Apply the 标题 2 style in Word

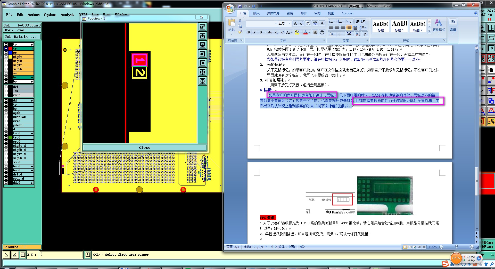(x=418, y=26)
